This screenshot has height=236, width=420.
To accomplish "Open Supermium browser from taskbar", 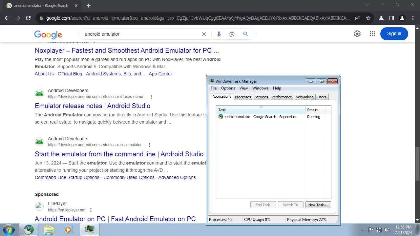I will tap(29, 230).
